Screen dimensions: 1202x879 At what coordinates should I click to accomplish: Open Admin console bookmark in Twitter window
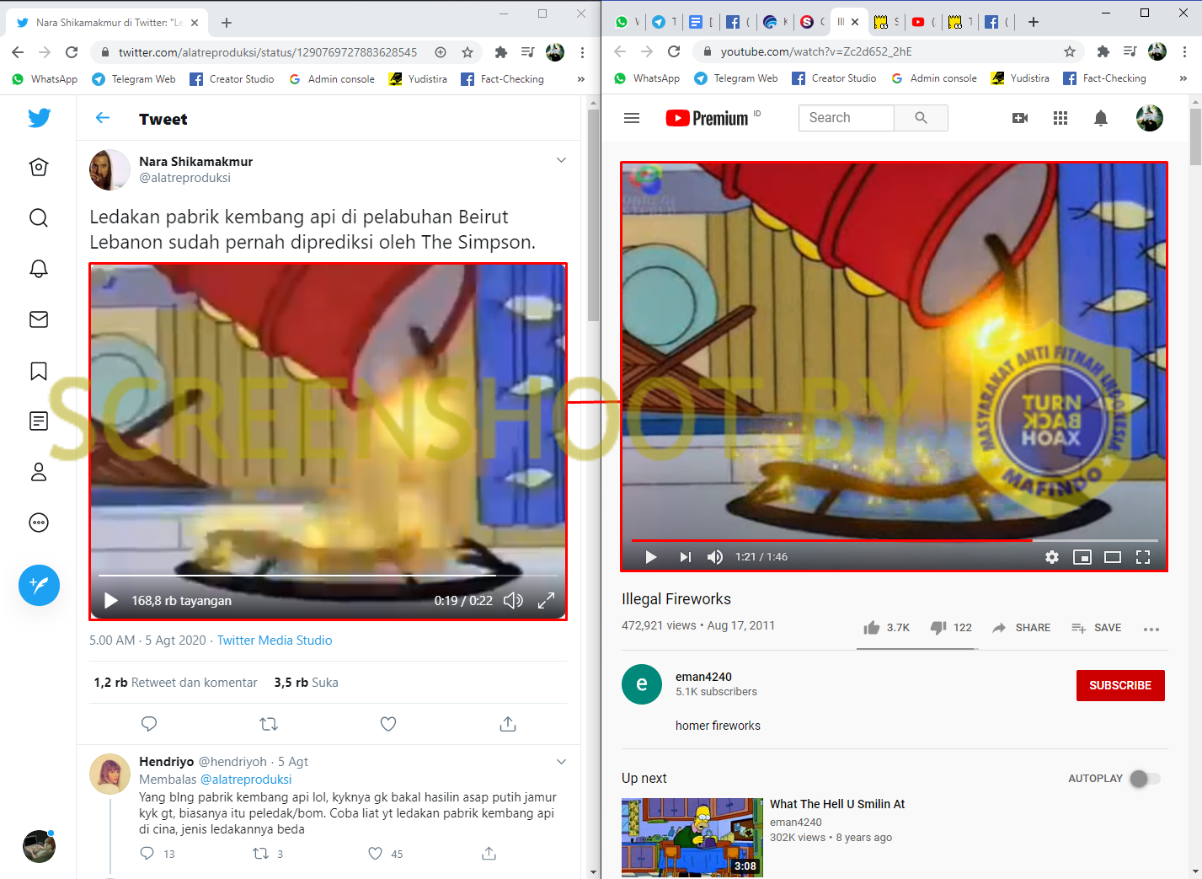pyautogui.click(x=332, y=79)
